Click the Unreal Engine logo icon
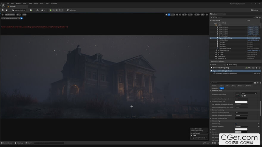This screenshot has height=147, width=262. (3, 4)
